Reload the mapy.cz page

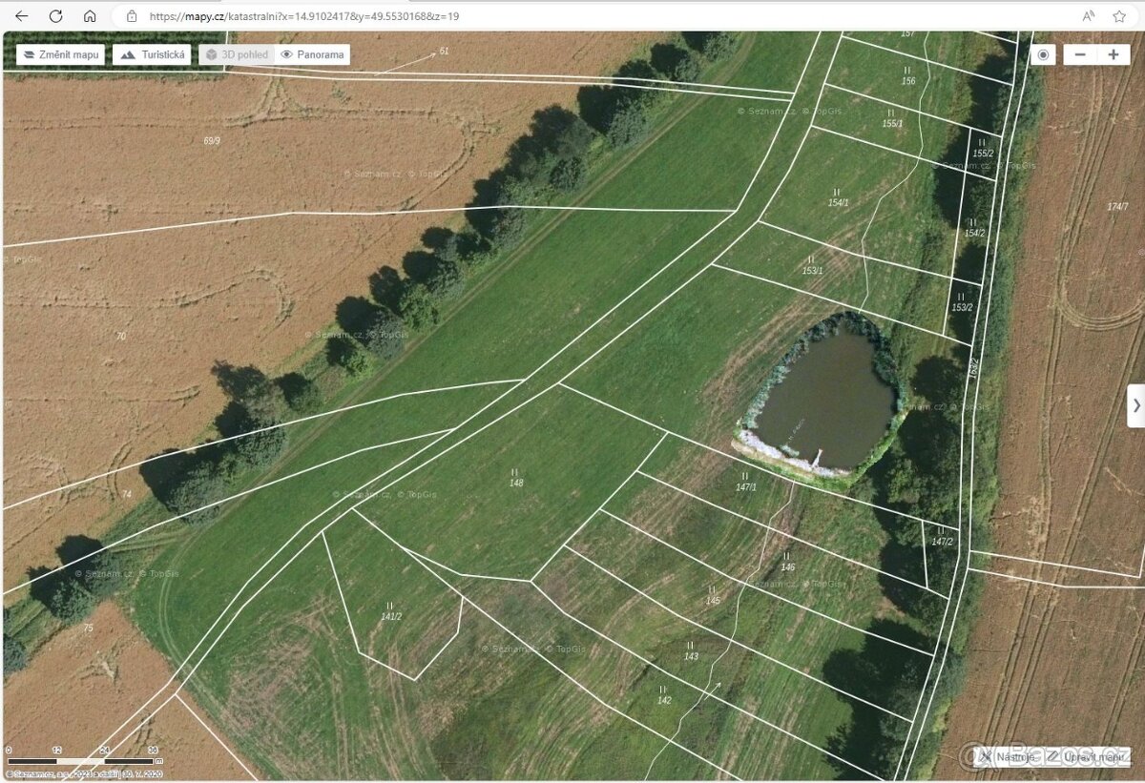(x=55, y=16)
